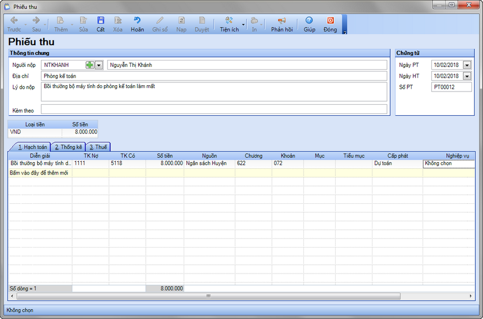Click green plus to add Người nộp
This screenshot has height=319, width=483.
(89, 65)
